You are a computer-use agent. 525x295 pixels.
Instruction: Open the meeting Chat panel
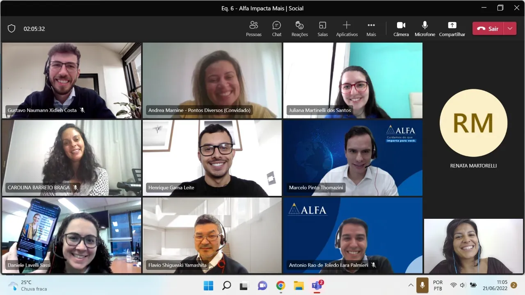(276, 29)
